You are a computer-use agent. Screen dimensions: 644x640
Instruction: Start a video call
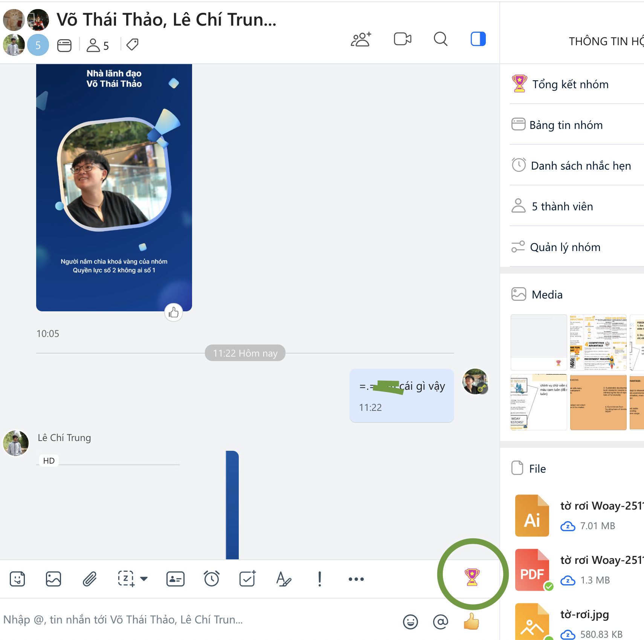click(x=403, y=39)
